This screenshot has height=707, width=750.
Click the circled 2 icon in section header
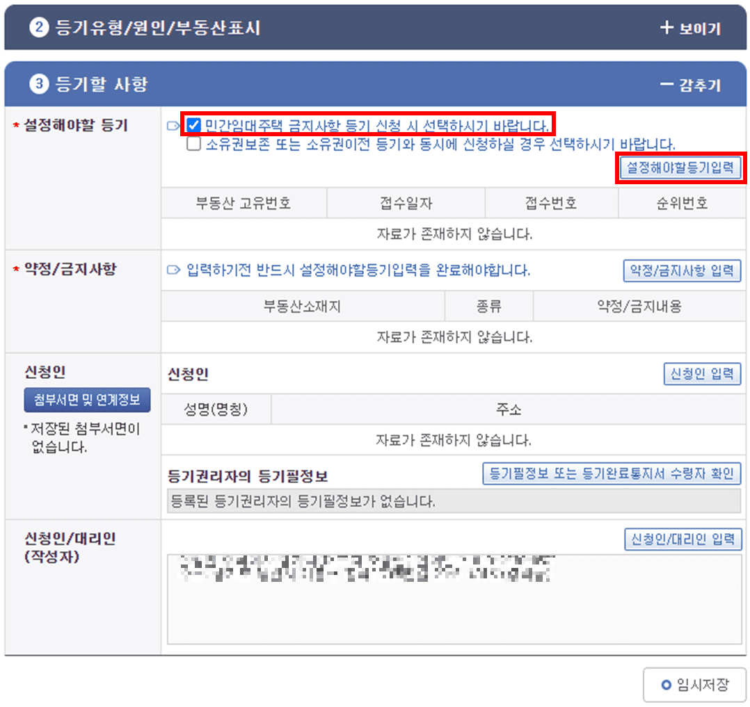point(39,27)
